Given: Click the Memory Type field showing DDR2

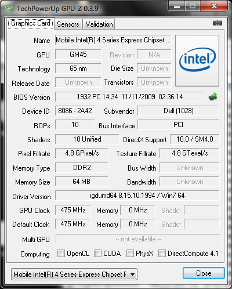Looking at the screenshot, I should [x=82, y=168].
